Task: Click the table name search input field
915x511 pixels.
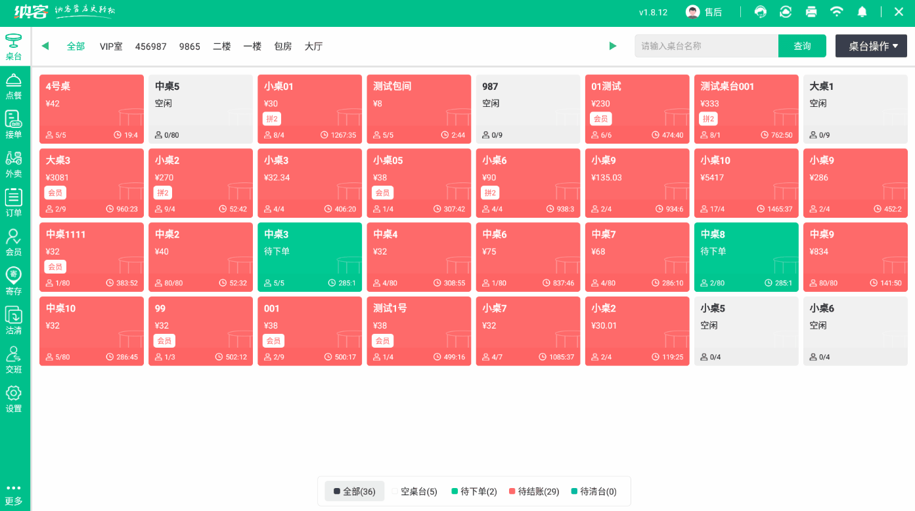Action: 706,46
